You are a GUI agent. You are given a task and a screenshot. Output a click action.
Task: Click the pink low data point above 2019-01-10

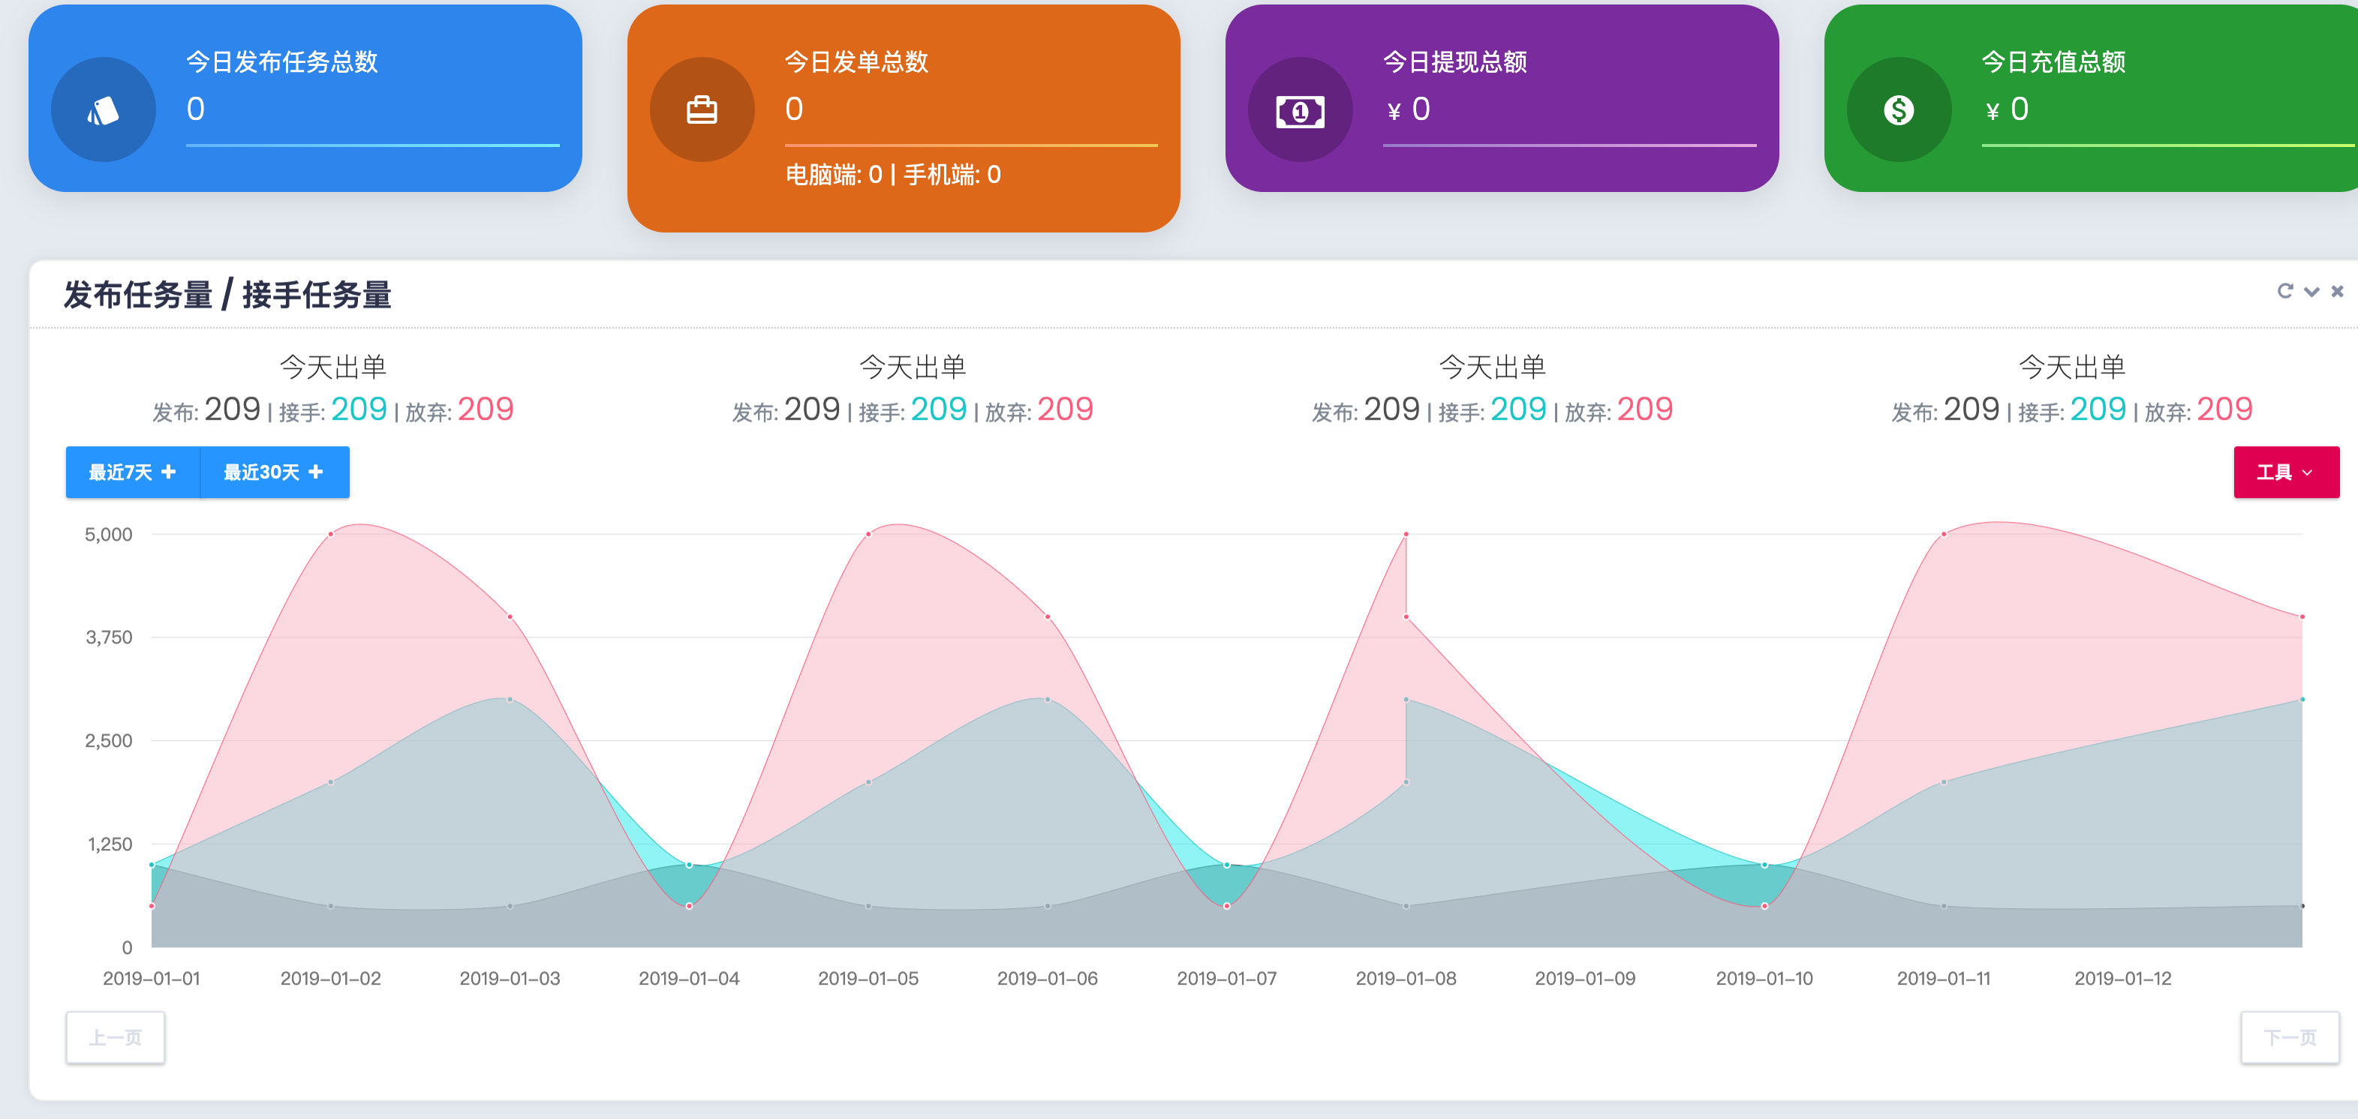1764,906
